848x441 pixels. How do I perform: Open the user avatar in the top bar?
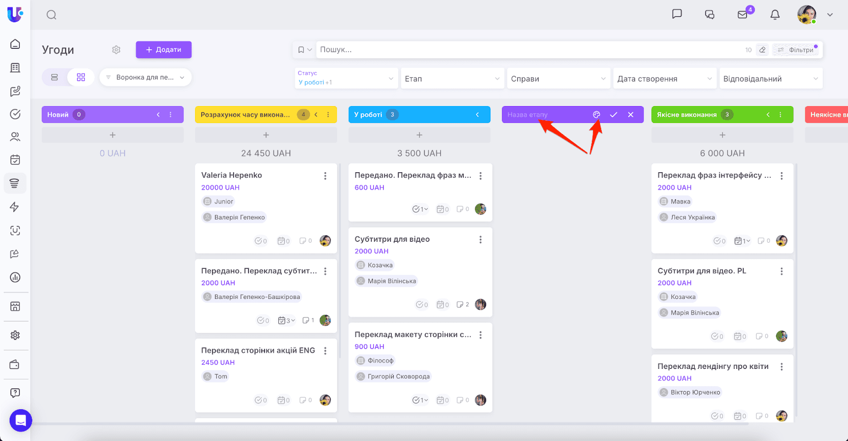pos(807,15)
